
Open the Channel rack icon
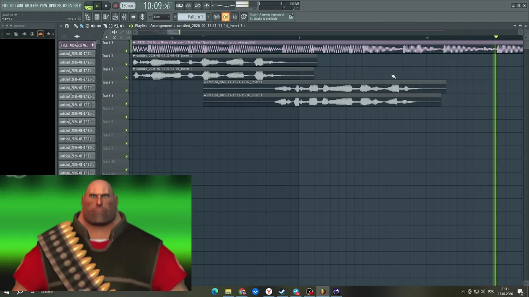(x=97, y=17)
